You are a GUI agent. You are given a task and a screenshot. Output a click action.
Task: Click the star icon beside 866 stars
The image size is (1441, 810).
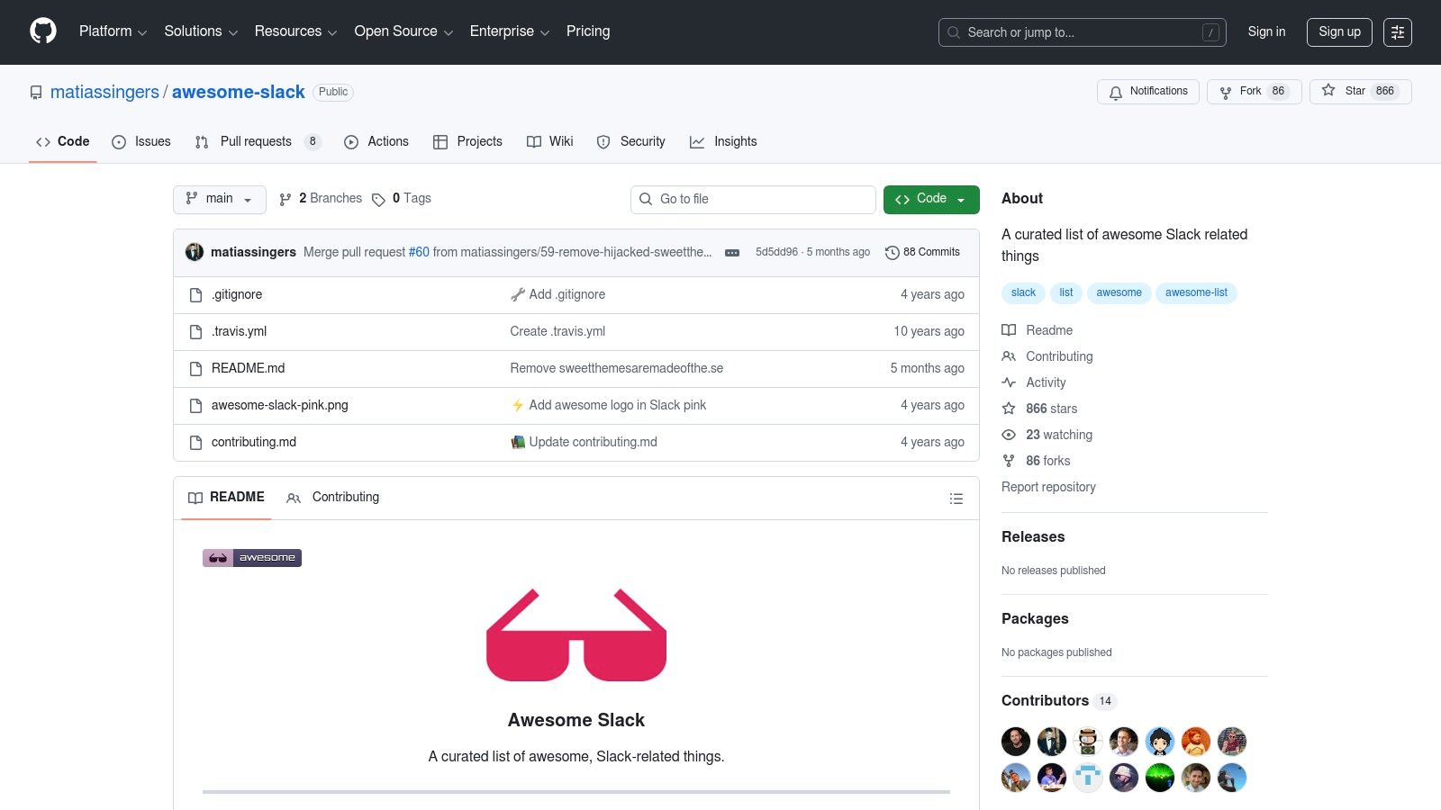point(1009,409)
